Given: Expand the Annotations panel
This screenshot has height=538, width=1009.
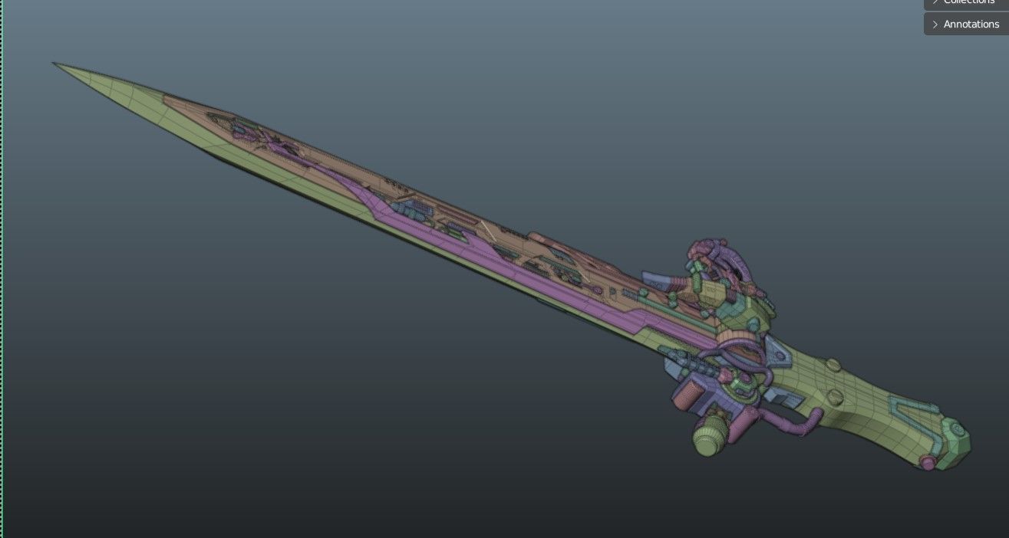Looking at the screenshot, I should pyautogui.click(x=966, y=24).
